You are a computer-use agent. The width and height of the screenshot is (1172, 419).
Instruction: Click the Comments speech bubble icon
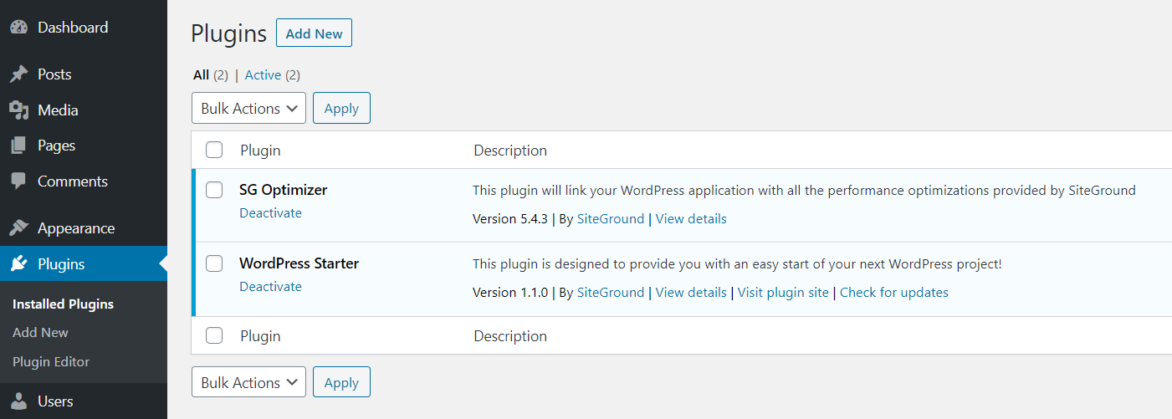coord(19,181)
